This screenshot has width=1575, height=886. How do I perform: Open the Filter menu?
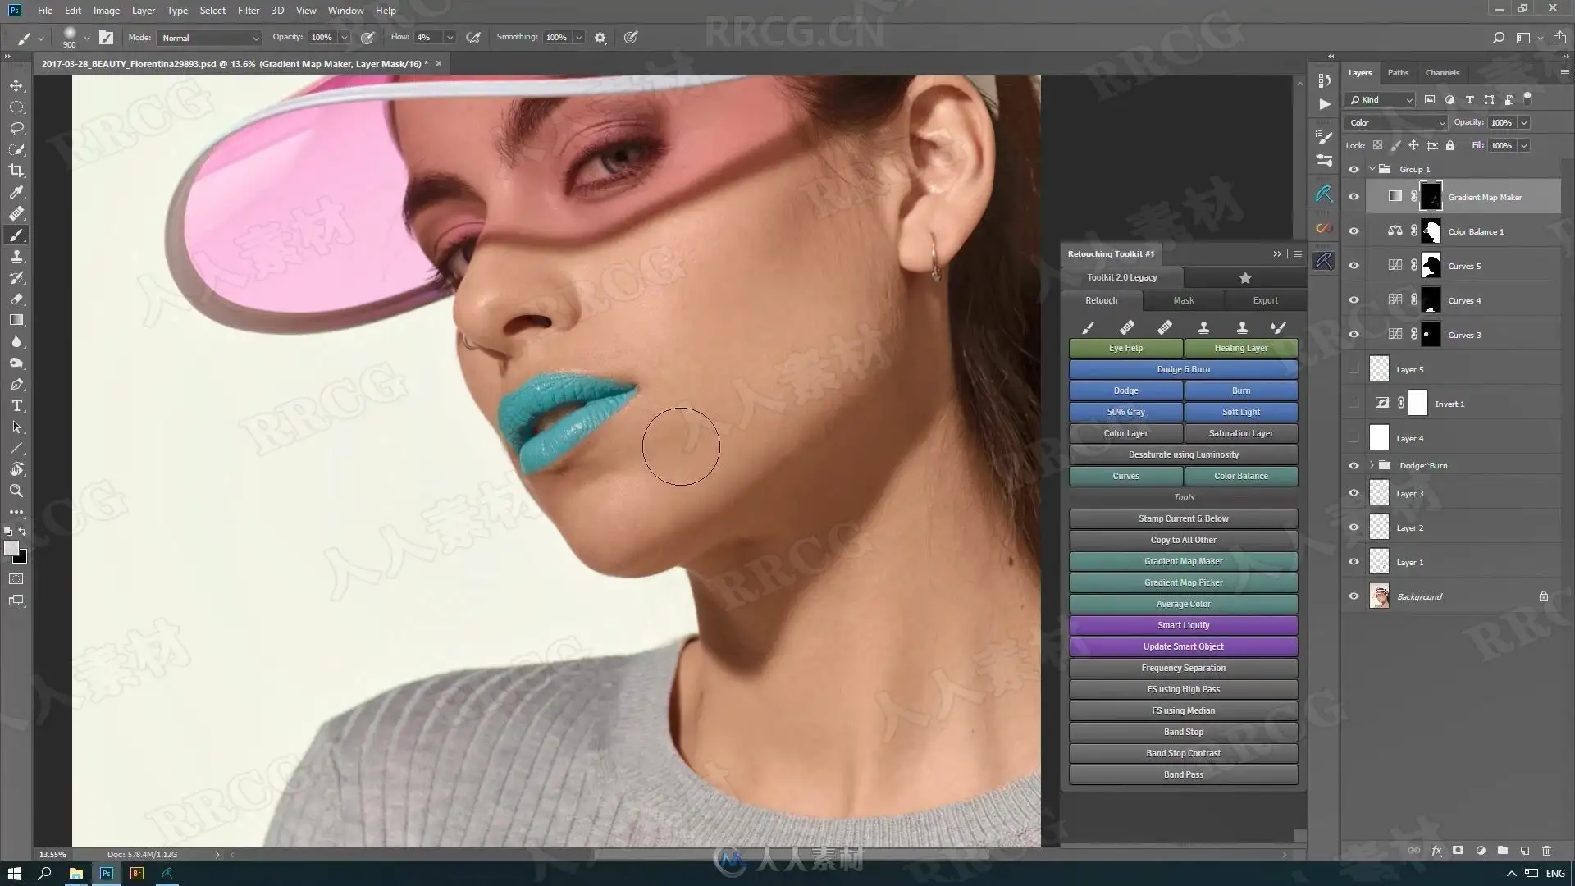pyautogui.click(x=248, y=11)
